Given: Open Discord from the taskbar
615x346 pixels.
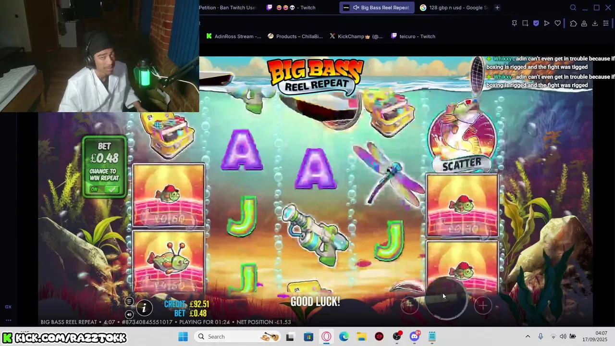Looking at the screenshot, I should coord(415,337).
